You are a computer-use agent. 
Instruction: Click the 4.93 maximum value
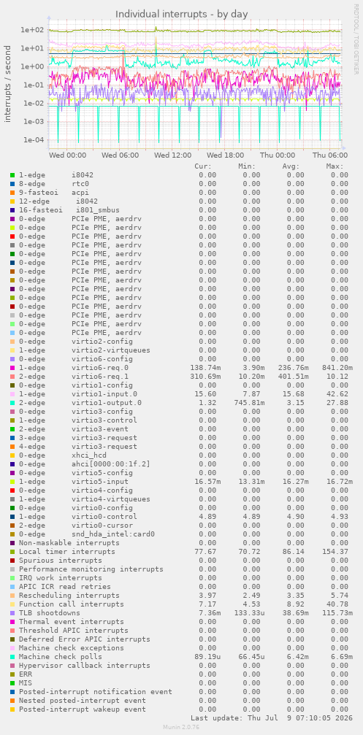coord(341,517)
